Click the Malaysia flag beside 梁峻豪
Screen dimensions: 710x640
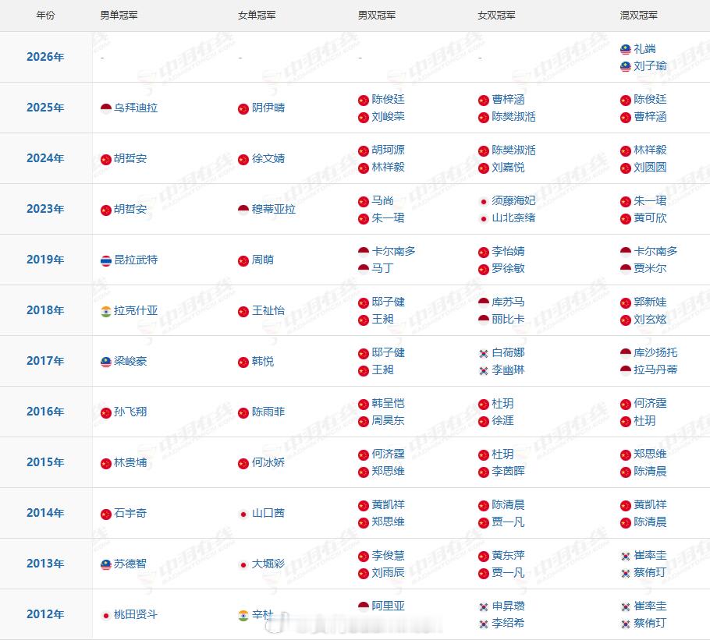tap(106, 362)
